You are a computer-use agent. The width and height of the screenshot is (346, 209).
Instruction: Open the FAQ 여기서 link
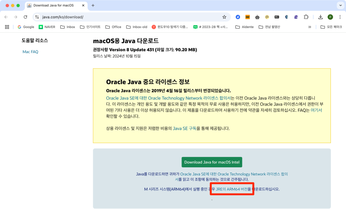pyautogui.click(x=316, y=110)
